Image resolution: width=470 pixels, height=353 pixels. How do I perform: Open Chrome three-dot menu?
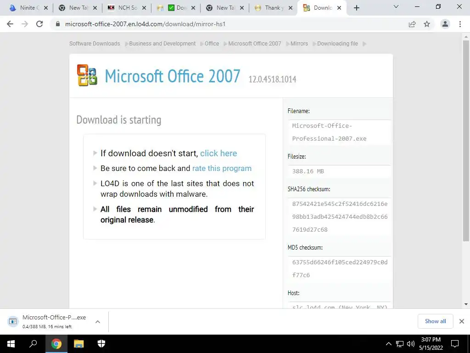point(460,24)
